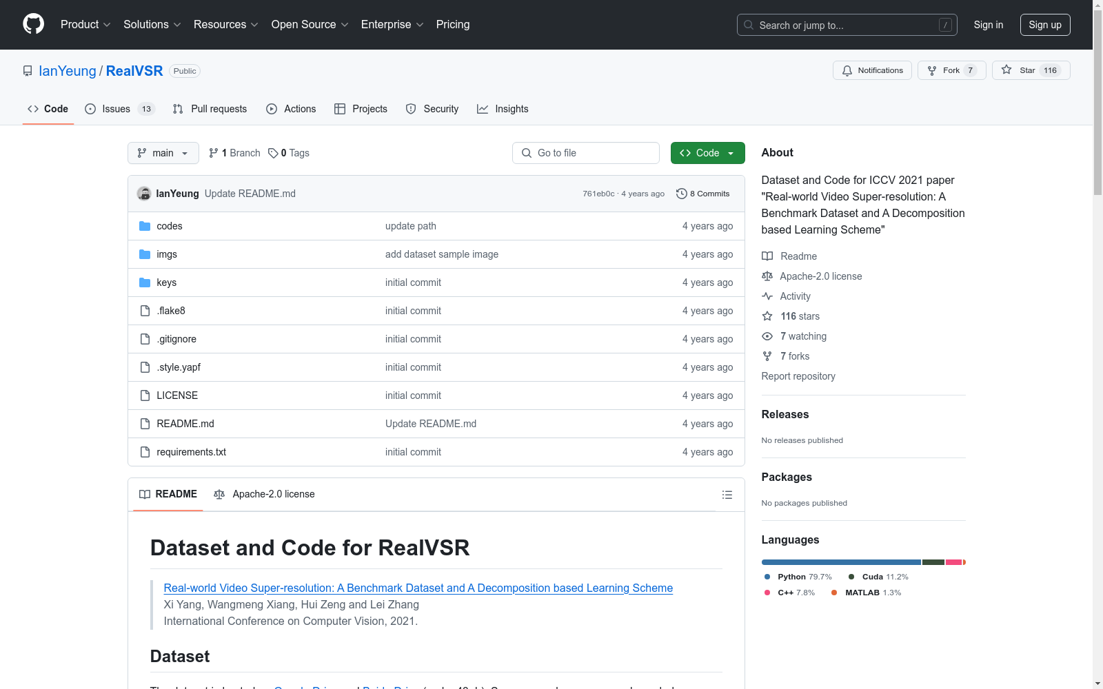
Task: Click the Sign in link
Action: [x=989, y=25]
